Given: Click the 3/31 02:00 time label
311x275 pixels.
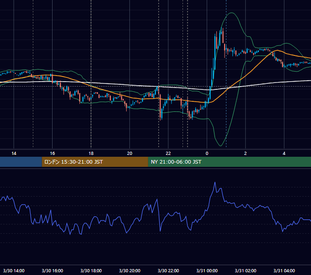Looking at the screenshot, I should point(245,270).
